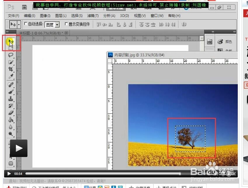Select the Clone Stamp tool
Screen dimensions: 248x188
click(11, 99)
